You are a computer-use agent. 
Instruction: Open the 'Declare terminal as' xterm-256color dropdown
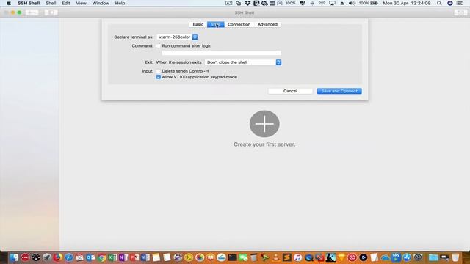(x=177, y=37)
